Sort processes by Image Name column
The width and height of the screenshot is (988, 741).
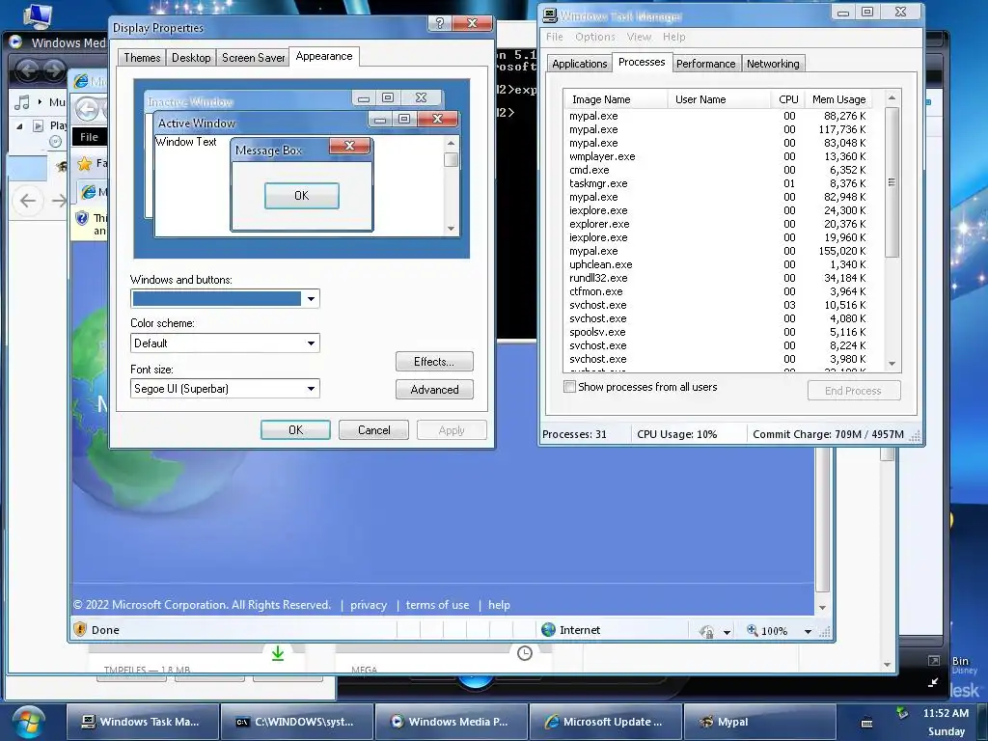point(616,99)
